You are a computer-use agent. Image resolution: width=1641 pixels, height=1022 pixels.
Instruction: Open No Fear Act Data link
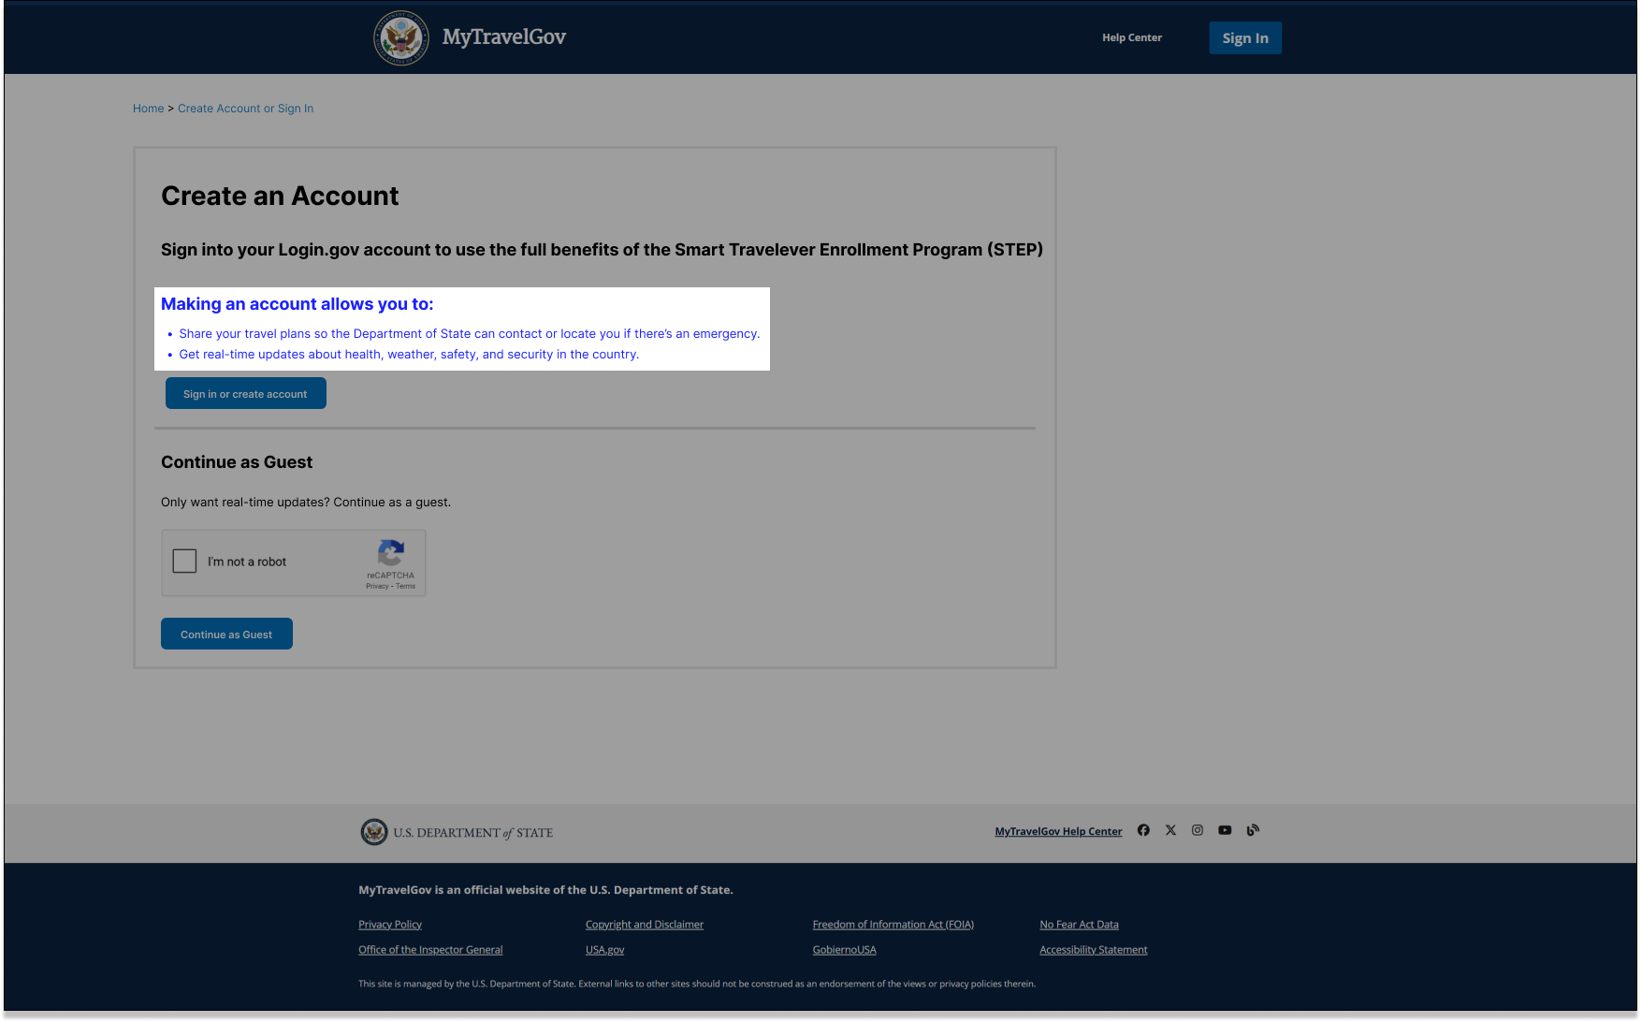[x=1080, y=925]
